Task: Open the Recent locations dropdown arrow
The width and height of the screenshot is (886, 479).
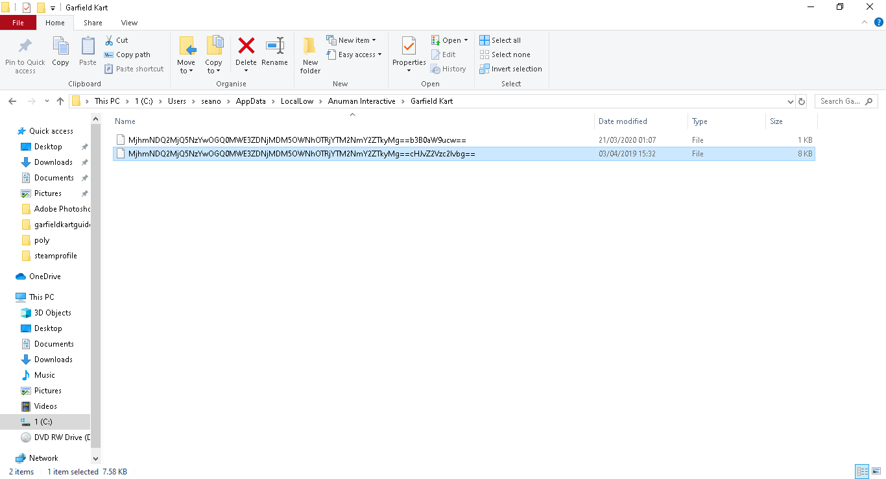Action: pyautogui.click(x=47, y=101)
